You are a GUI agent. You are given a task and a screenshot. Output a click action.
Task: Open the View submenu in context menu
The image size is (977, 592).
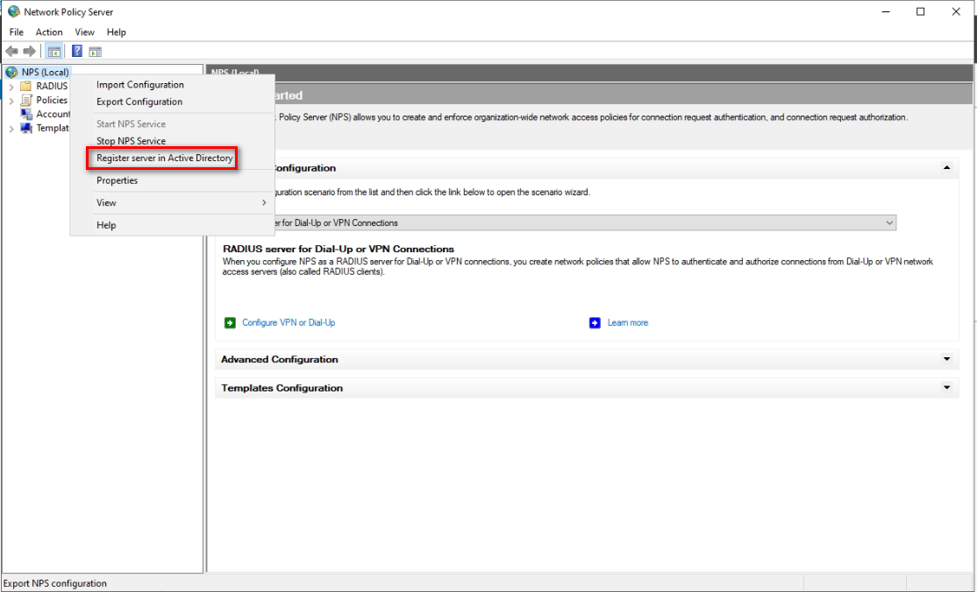pos(106,203)
